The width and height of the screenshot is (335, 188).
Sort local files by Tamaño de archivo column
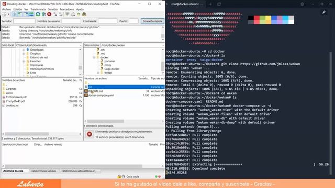pyautogui.click(x=70, y=80)
